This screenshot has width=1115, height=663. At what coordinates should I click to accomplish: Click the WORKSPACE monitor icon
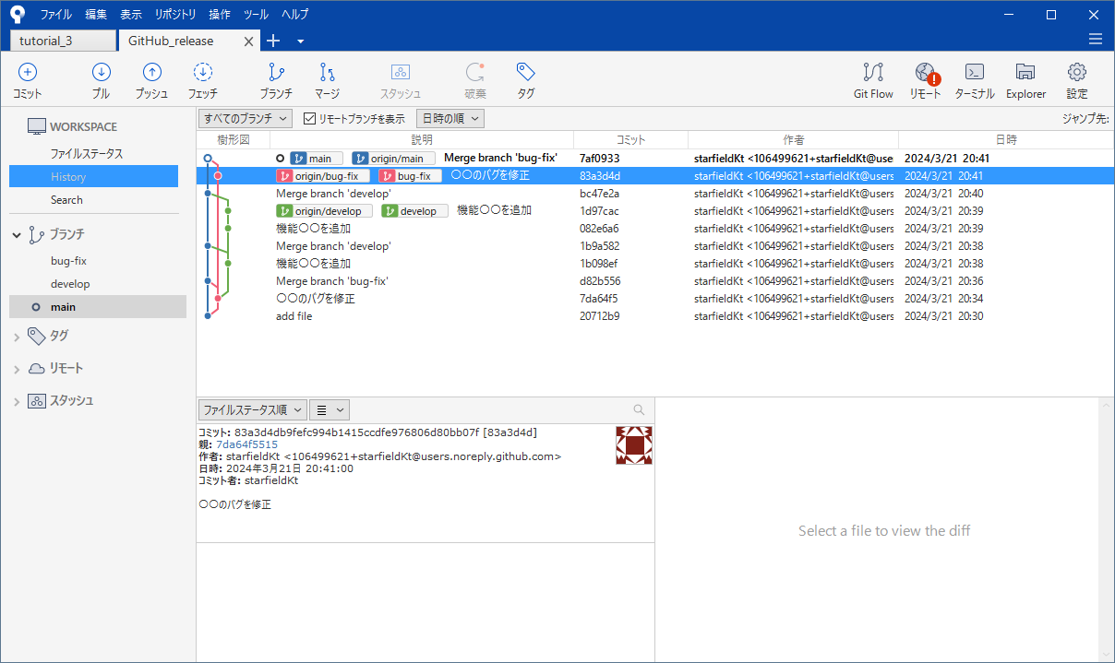coord(36,126)
